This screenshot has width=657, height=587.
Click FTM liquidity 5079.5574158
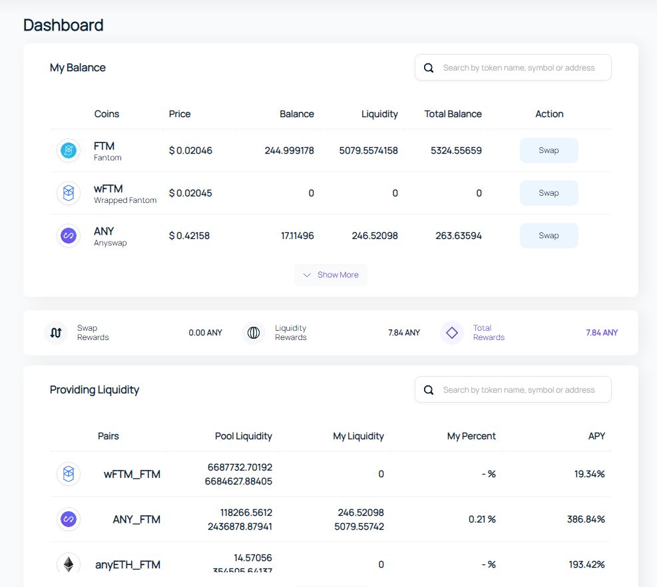coord(368,150)
